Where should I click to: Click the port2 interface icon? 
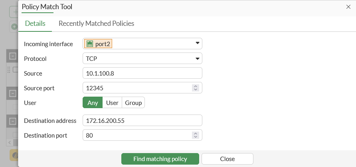tap(90, 44)
